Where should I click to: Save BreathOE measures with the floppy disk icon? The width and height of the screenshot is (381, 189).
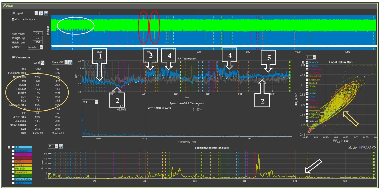pos(70,62)
